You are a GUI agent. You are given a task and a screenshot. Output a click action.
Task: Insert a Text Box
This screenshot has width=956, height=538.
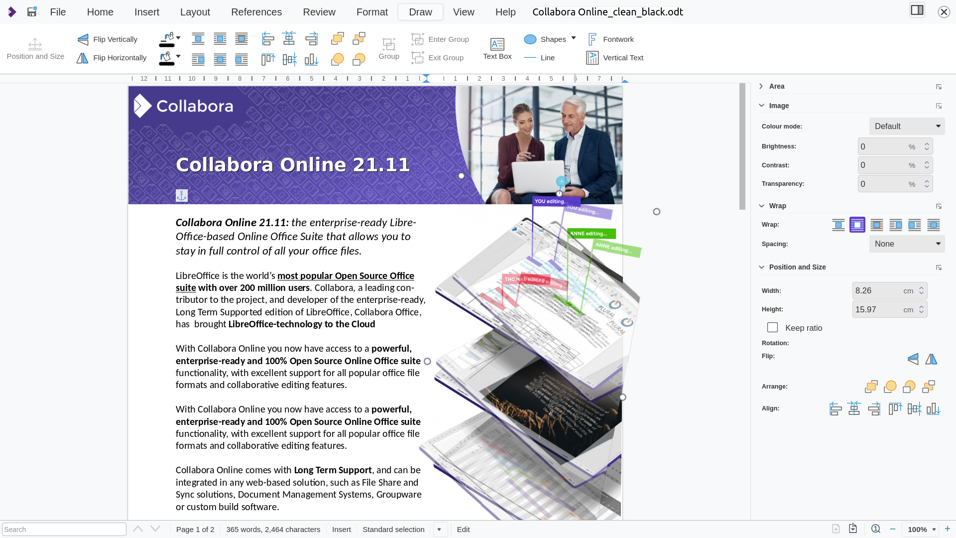(x=497, y=49)
